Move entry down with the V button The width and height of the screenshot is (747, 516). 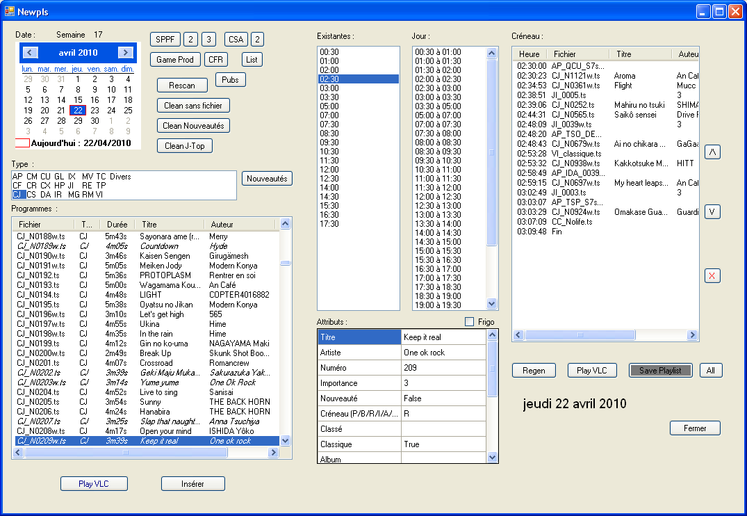tap(712, 211)
